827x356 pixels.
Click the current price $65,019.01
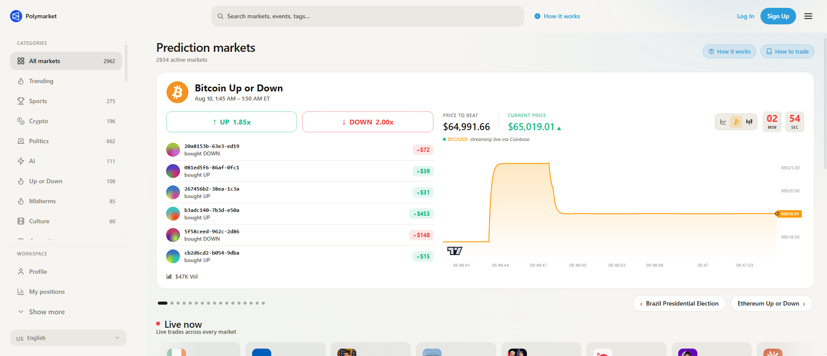click(x=531, y=127)
